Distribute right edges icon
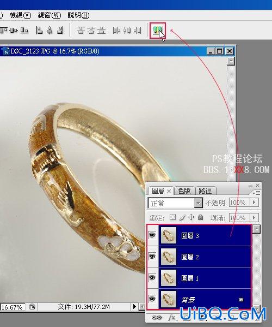Viewport: 272px width, 327px height. 137,31
